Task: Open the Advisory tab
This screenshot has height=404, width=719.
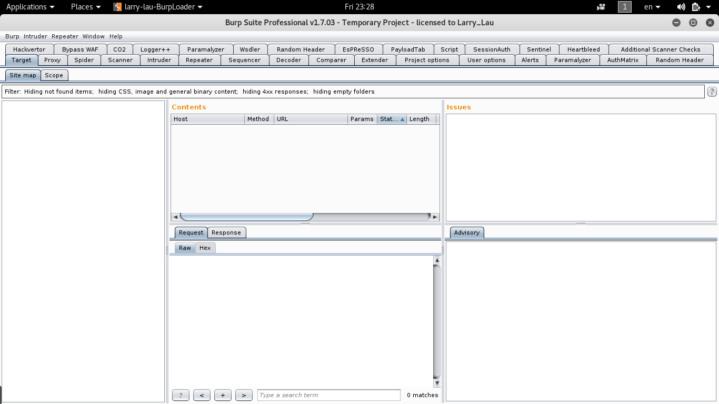Action: 467,233
